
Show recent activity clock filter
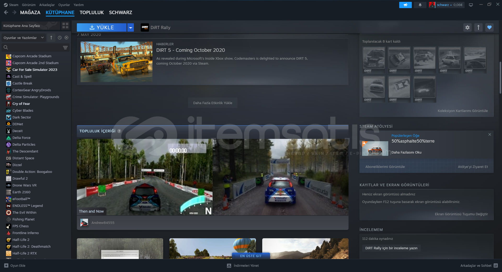coord(60,38)
